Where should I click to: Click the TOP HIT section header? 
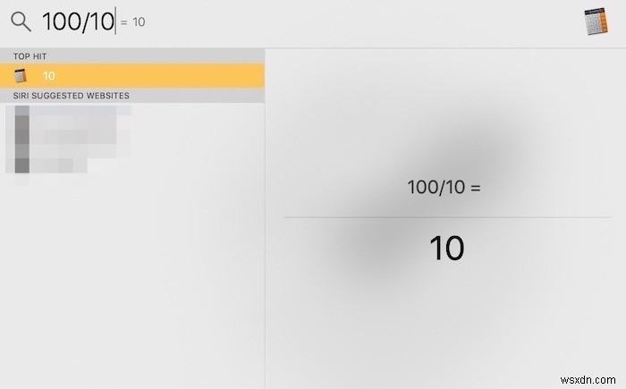click(x=31, y=56)
